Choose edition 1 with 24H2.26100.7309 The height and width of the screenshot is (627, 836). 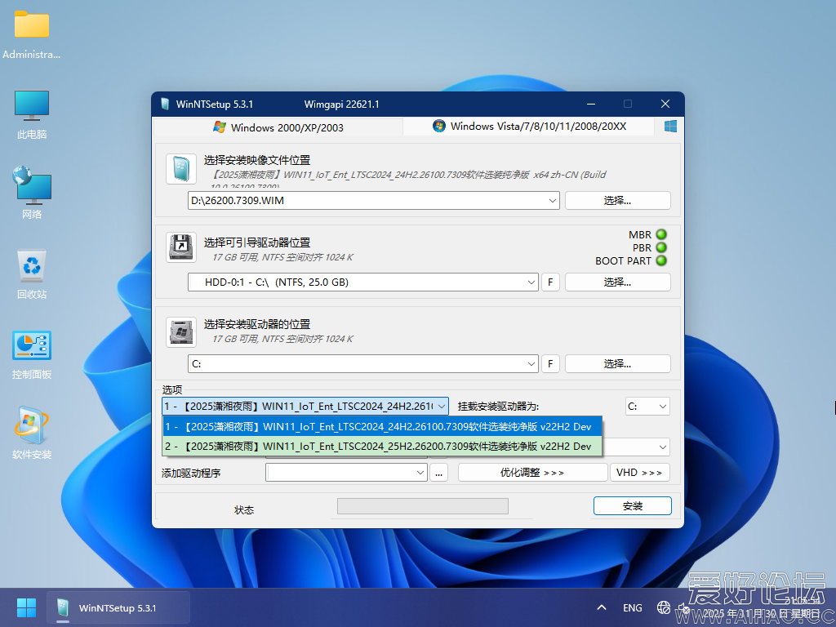pyautogui.click(x=382, y=426)
